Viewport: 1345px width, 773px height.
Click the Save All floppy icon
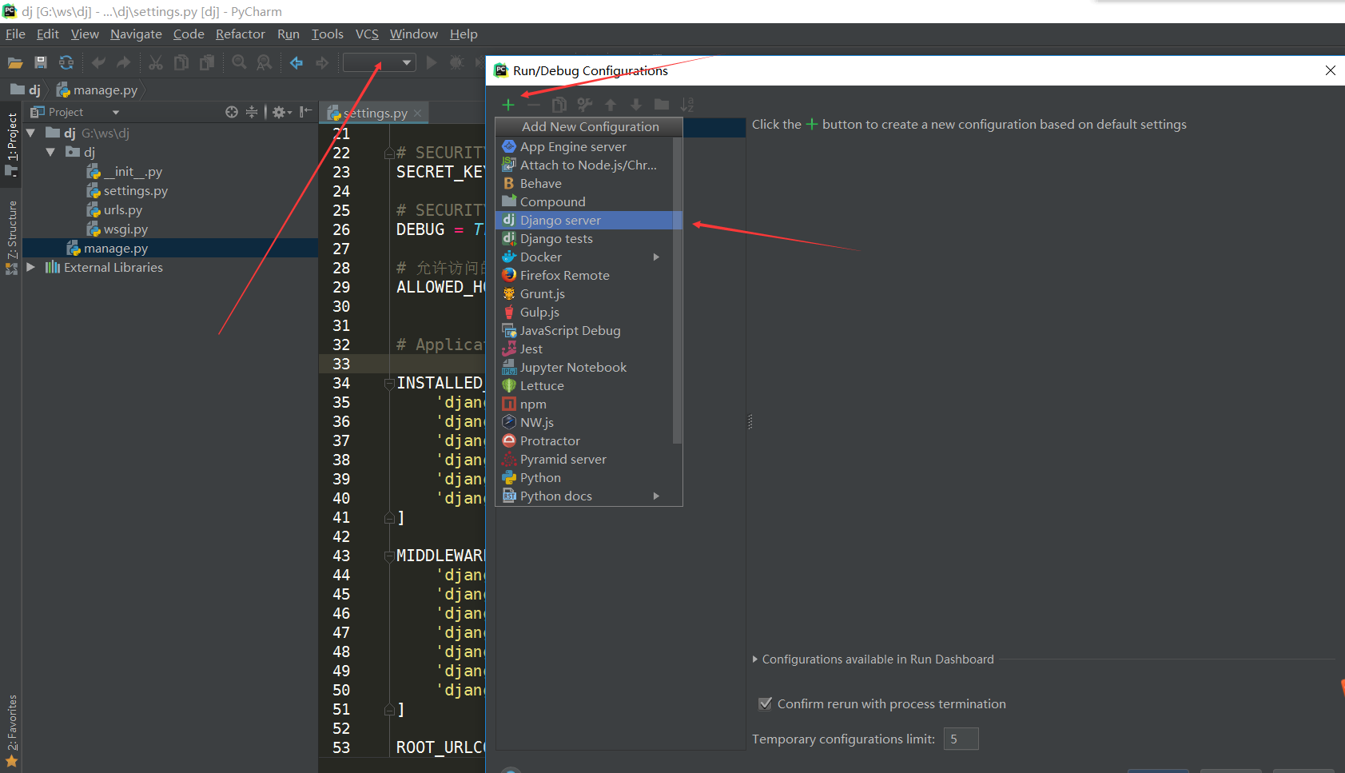pyautogui.click(x=41, y=62)
